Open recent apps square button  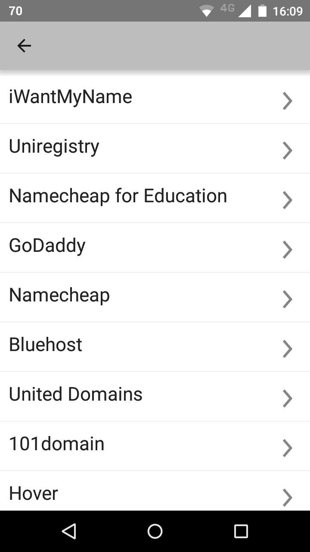(241, 531)
